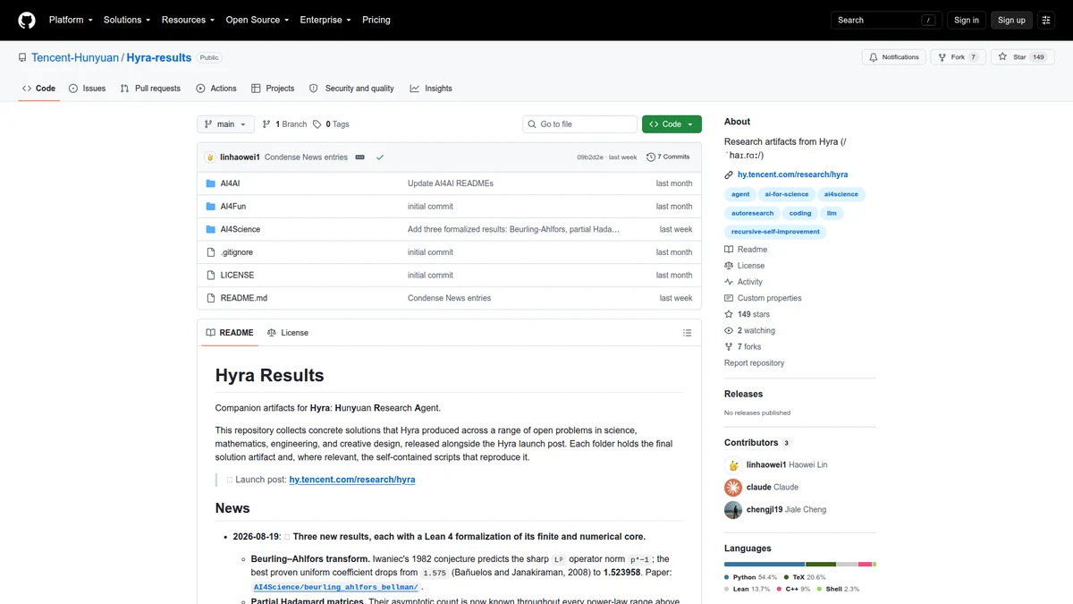This screenshot has height=604, width=1073.
Task: Open the GitHub homepage logo
Action: click(x=27, y=20)
